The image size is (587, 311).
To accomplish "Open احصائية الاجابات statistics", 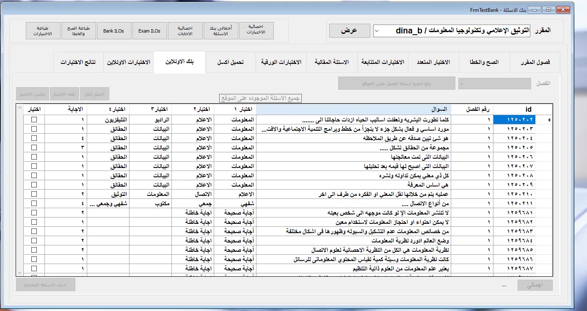I will point(185,31).
